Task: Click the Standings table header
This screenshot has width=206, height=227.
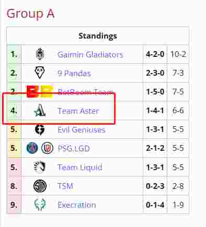Action: [98, 36]
